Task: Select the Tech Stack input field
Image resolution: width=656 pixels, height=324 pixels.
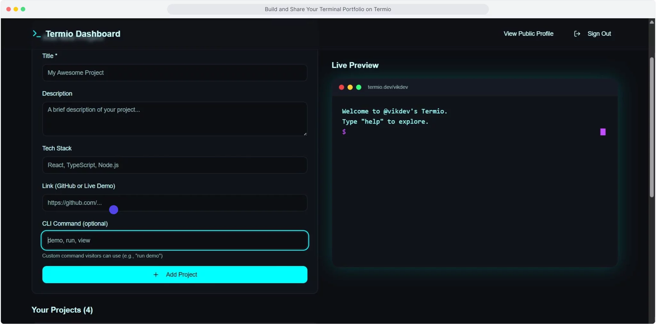Action: [x=175, y=165]
